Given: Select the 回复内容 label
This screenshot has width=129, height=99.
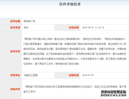Looking at the screenshot, I should pyautogui.click(x=15, y=89).
